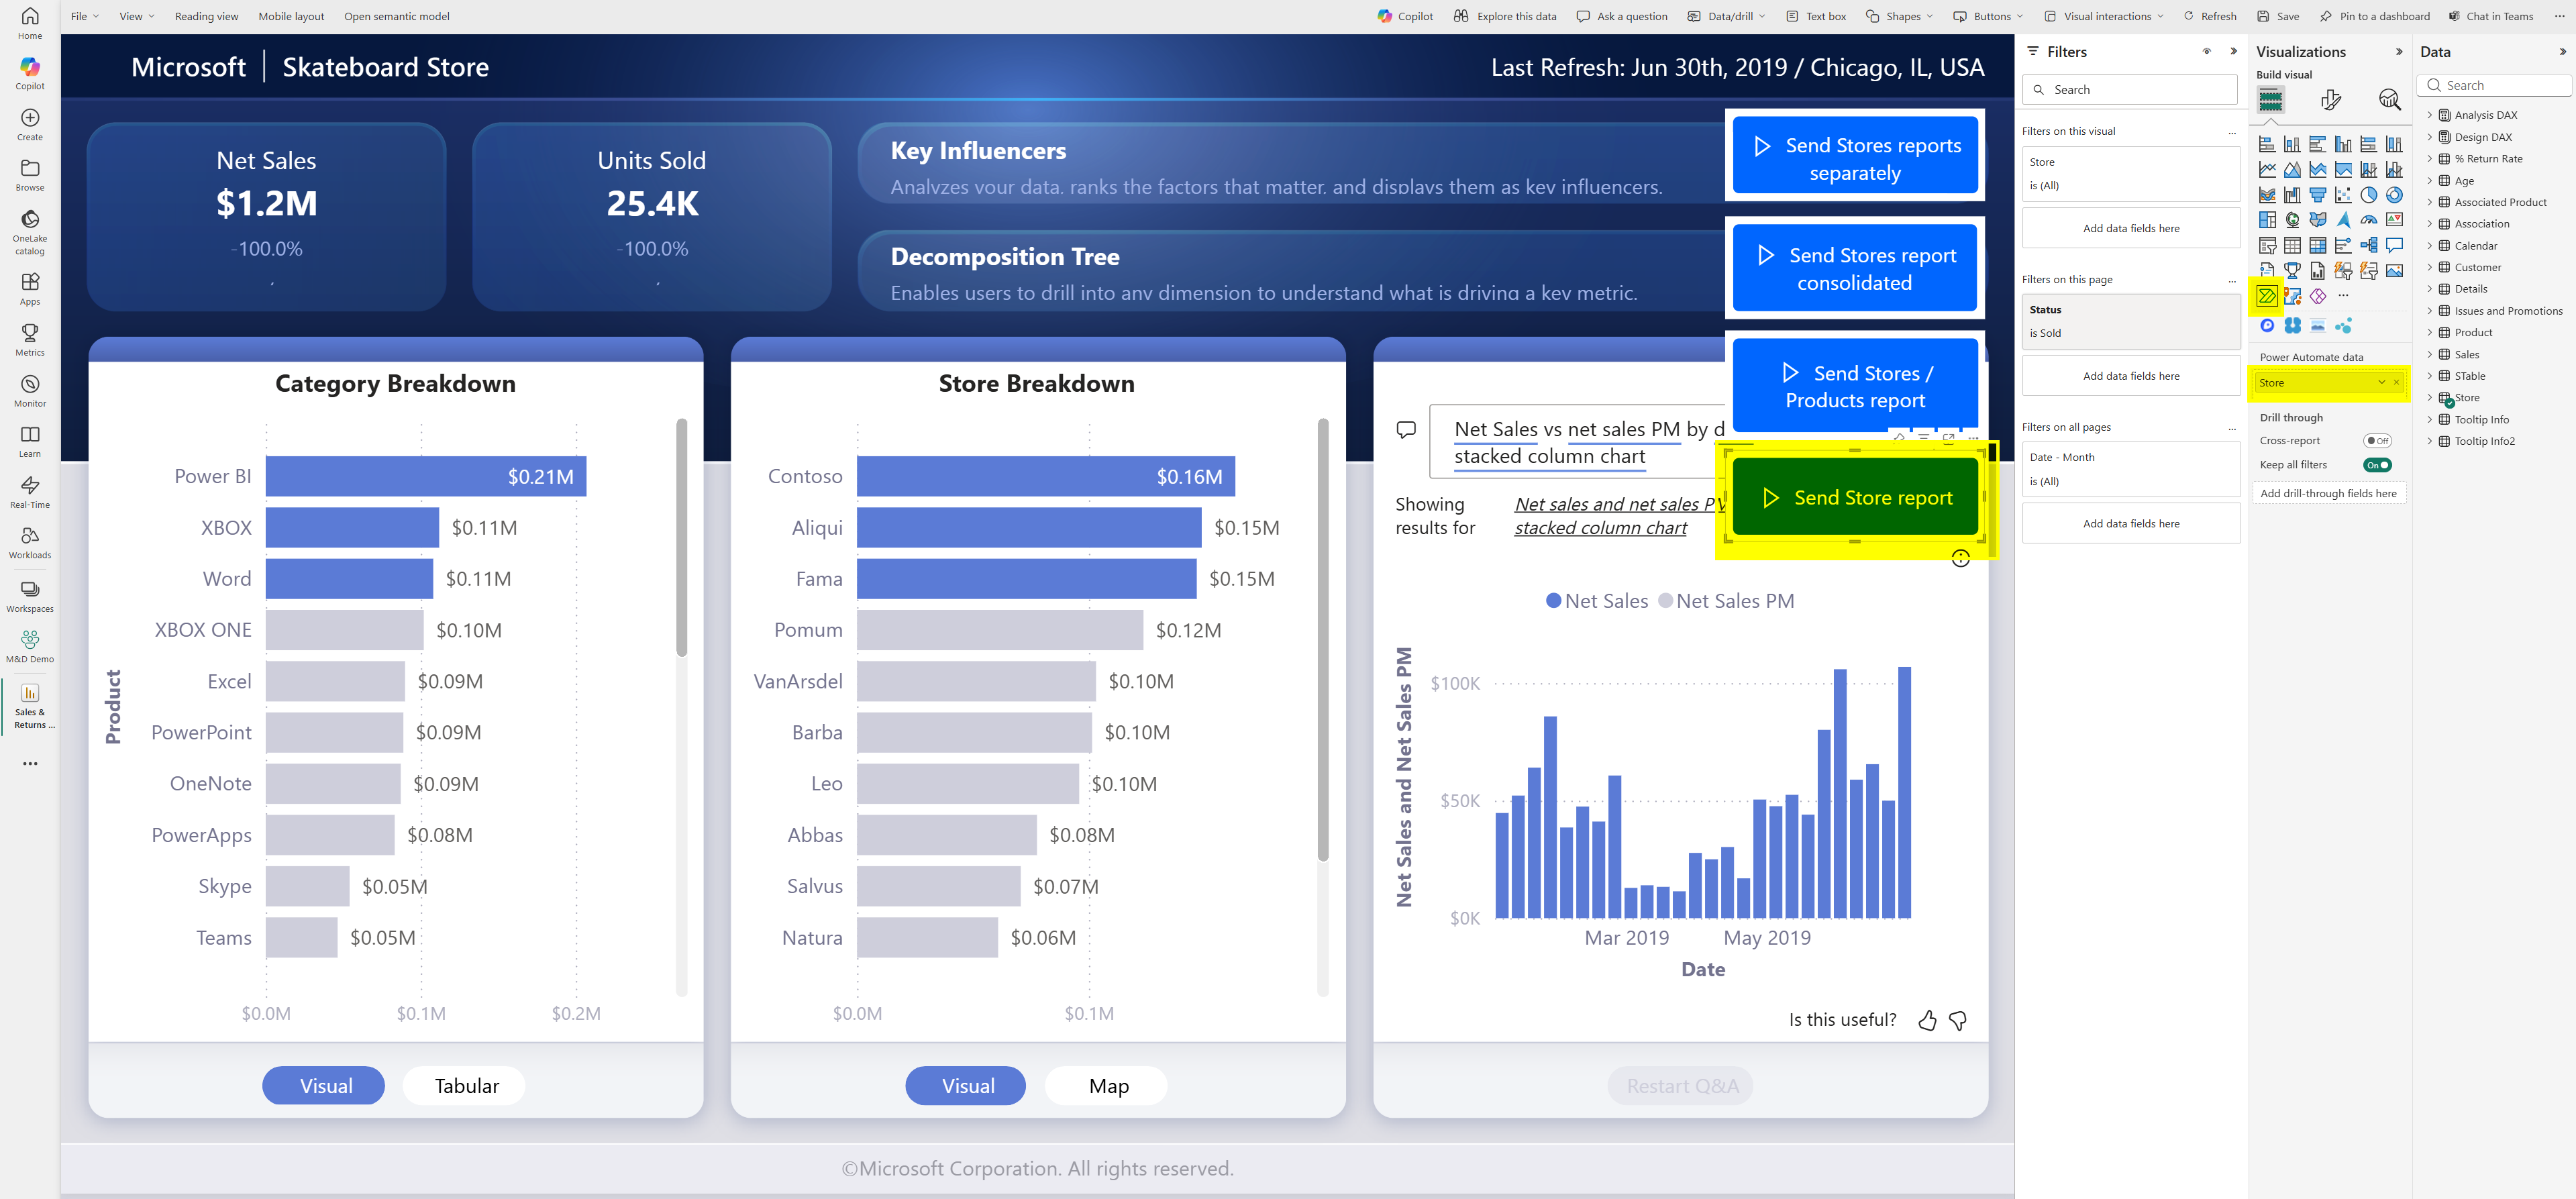Click the Send Store report button

(x=1855, y=497)
